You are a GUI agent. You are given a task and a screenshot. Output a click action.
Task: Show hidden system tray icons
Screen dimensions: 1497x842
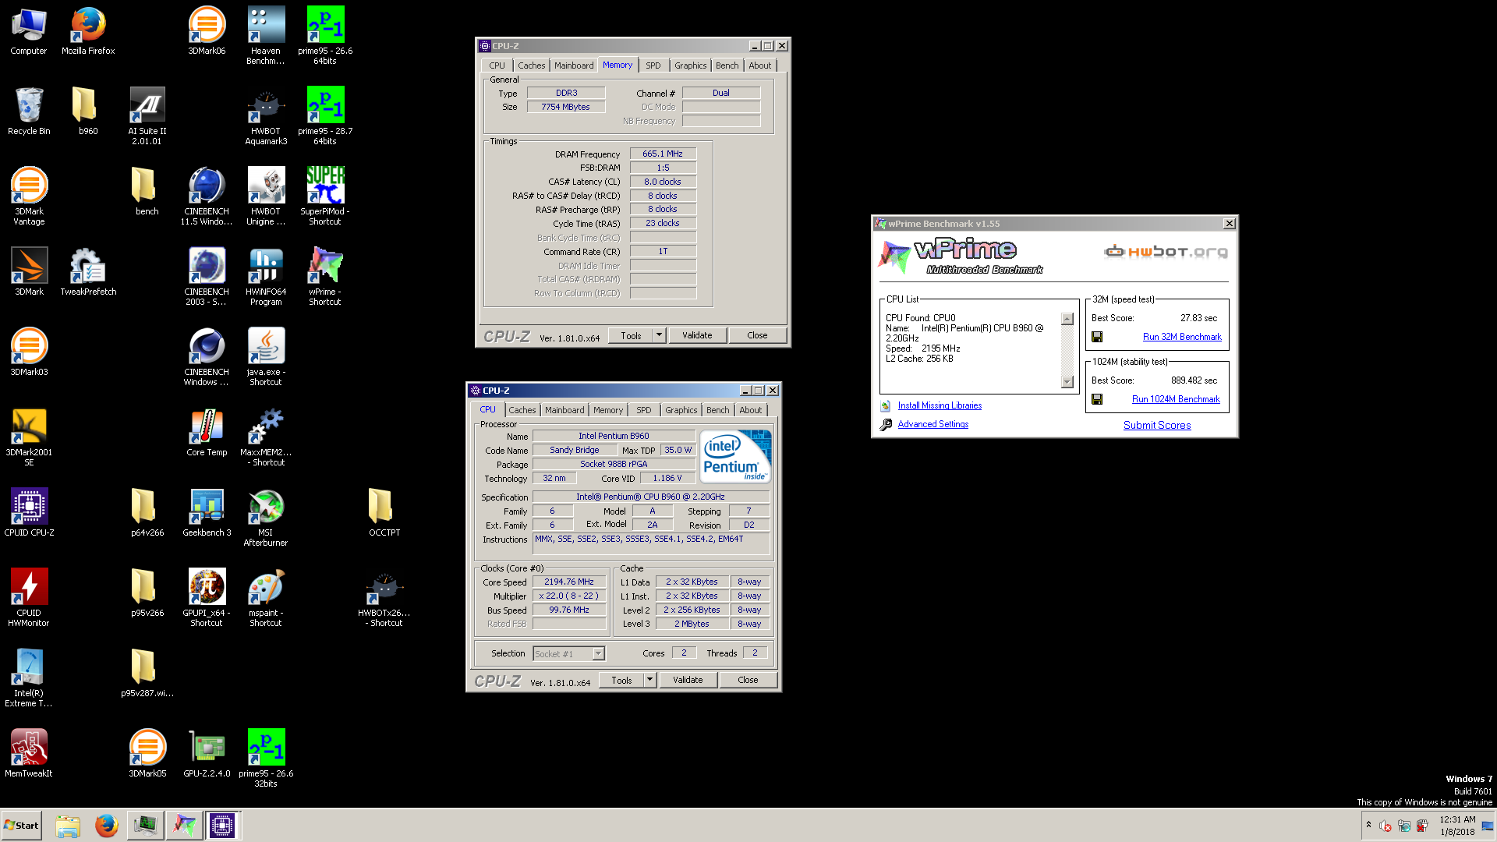[x=1368, y=825]
